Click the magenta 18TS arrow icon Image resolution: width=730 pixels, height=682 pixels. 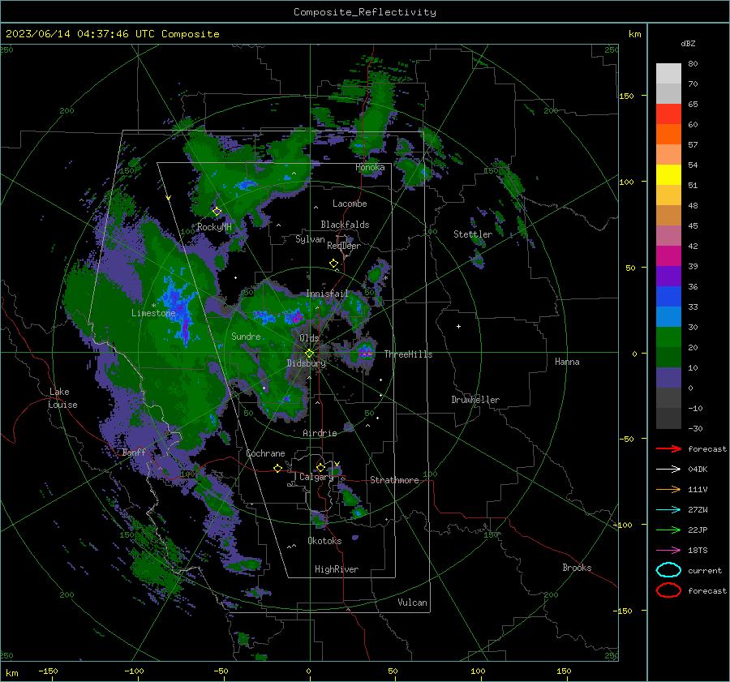668,551
